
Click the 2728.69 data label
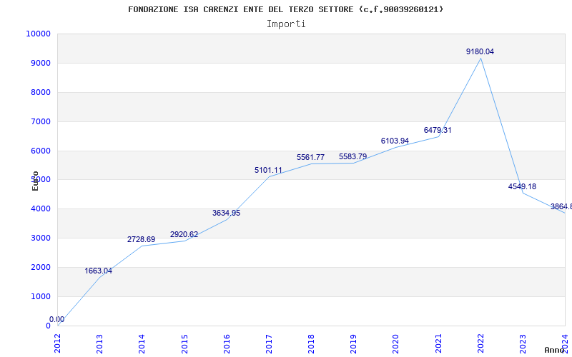point(141,240)
